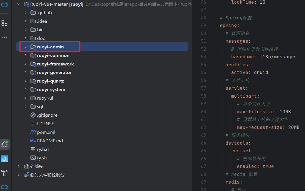The width and height of the screenshot is (305, 191).
Task: Click the Maven icon beside pom.xml
Action: pos(33,132)
